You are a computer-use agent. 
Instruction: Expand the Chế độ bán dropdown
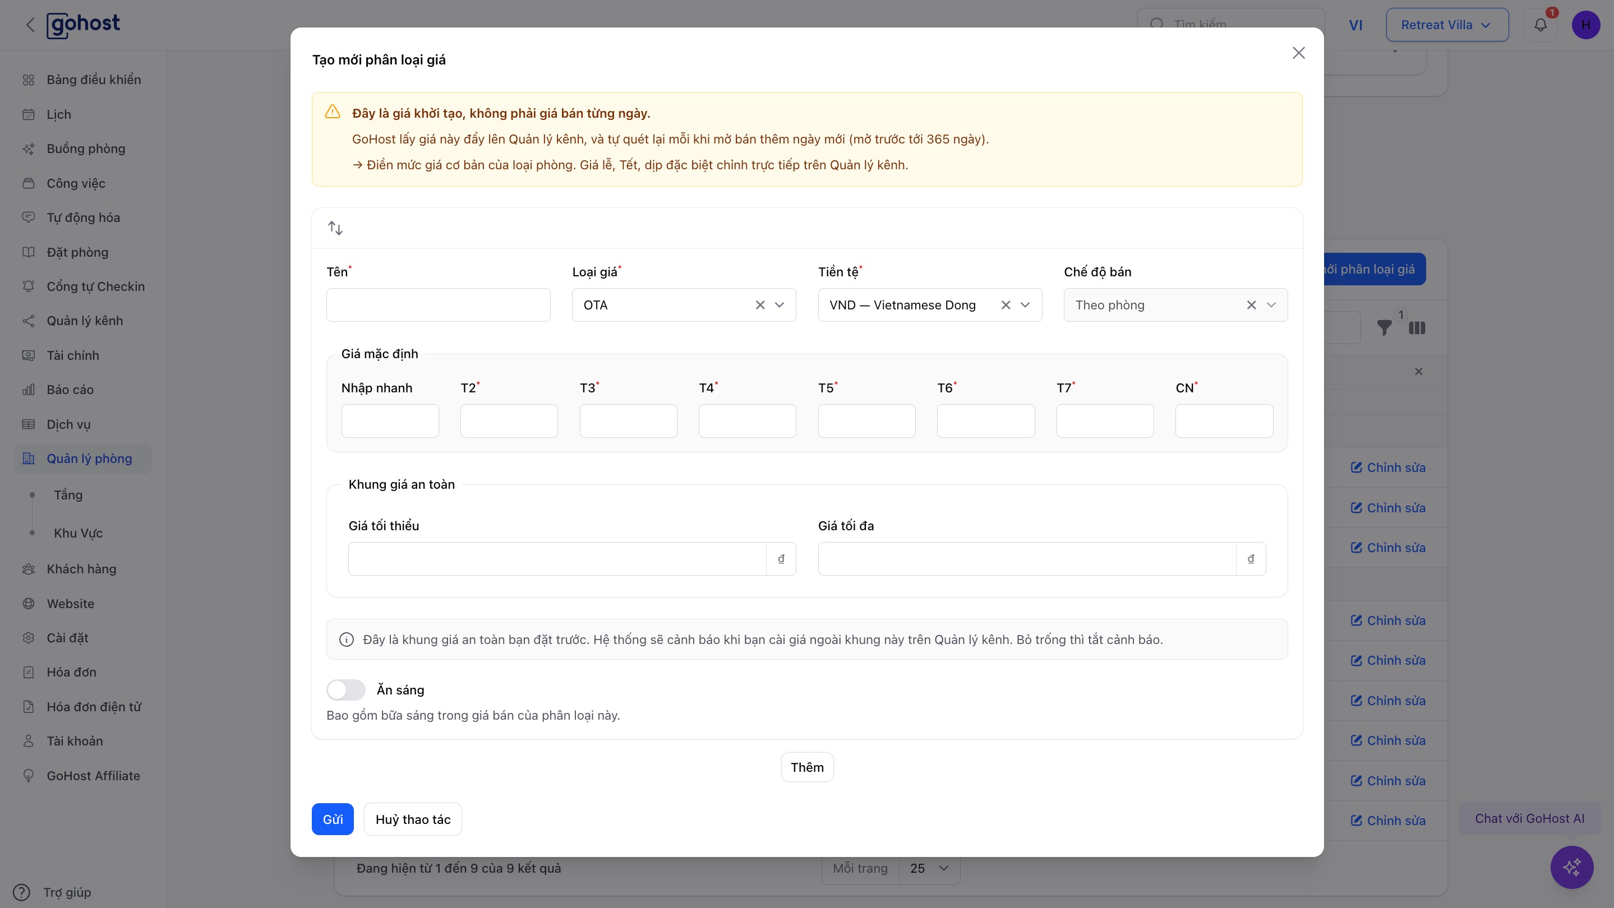(x=1271, y=305)
